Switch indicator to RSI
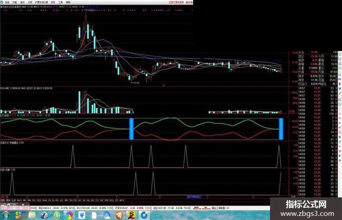The height and width of the screenshot is (220, 342). [x=79, y=200]
